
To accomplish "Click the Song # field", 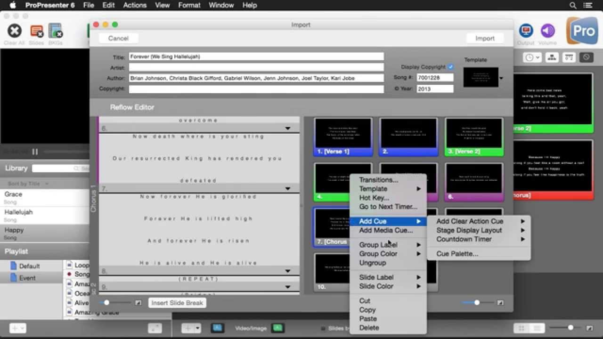I will pos(435,78).
